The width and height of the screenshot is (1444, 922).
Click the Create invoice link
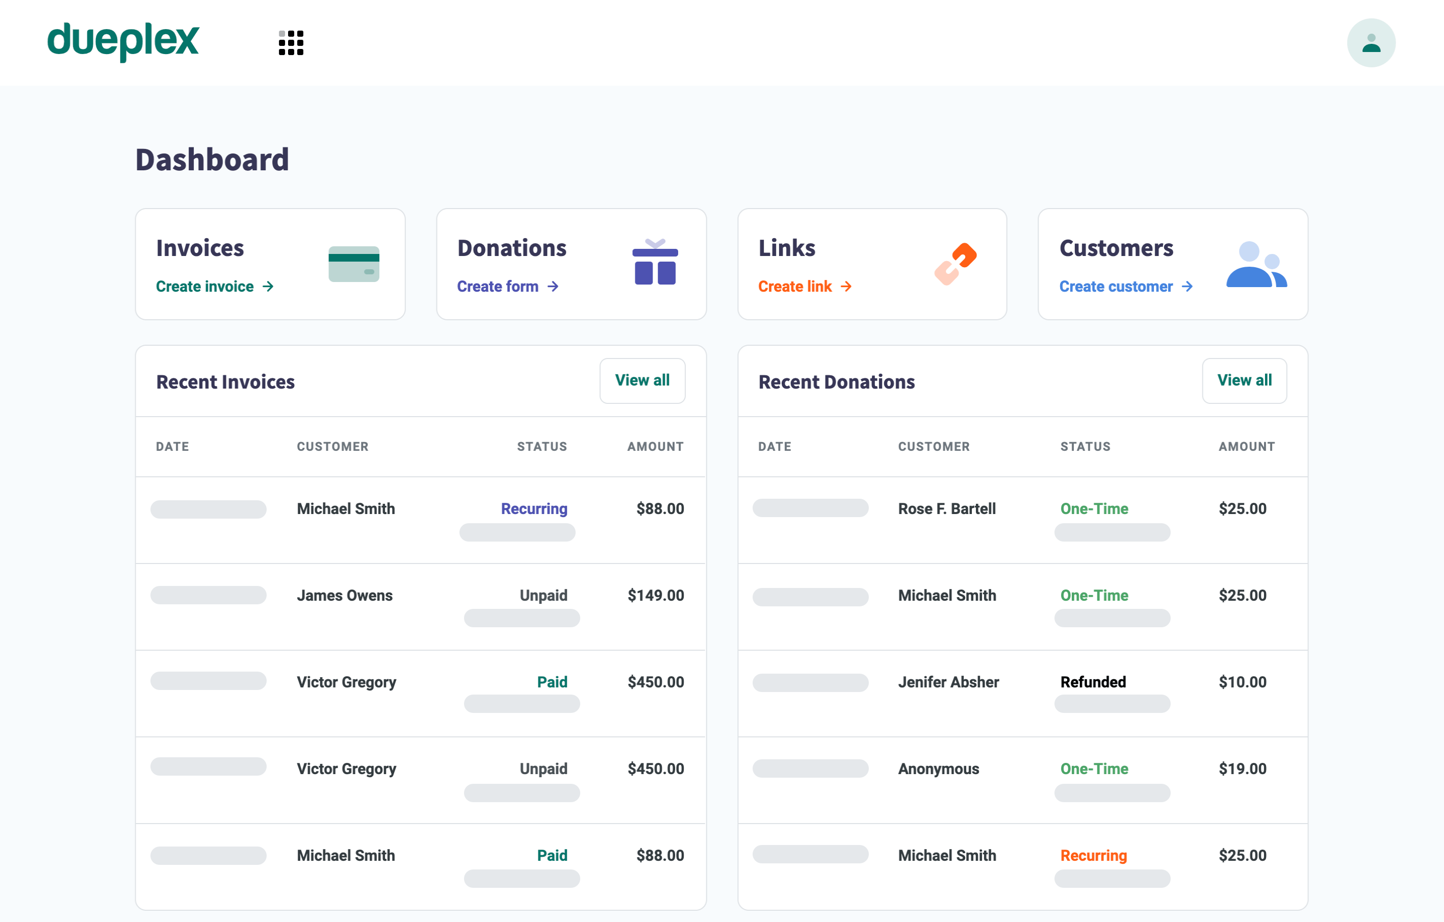point(204,287)
